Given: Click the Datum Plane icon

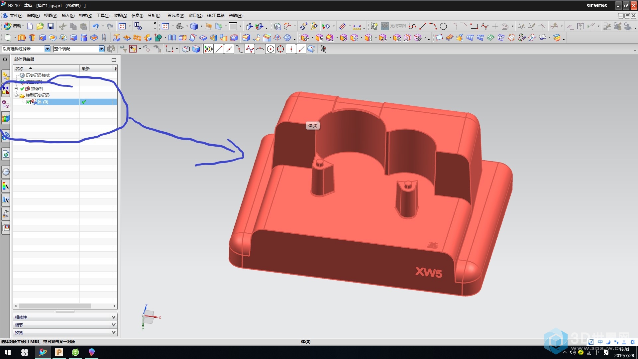Looking at the screenshot, I should click(8, 38).
